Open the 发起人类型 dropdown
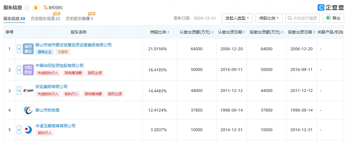The image size is (347, 144). tap(237, 18)
